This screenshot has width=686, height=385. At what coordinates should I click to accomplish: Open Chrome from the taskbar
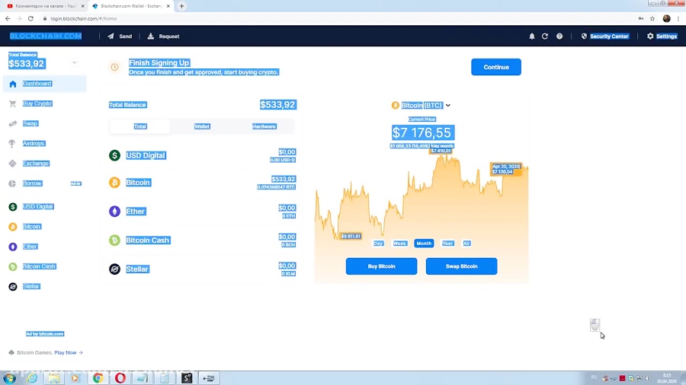tap(98, 378)
